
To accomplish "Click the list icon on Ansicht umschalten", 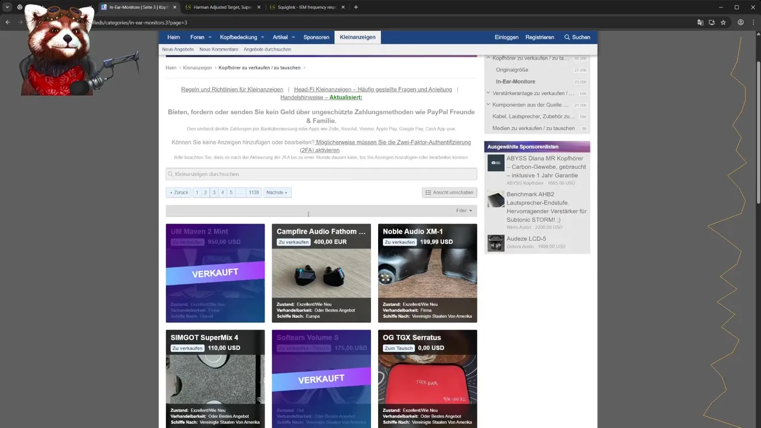I will (428, 193).
